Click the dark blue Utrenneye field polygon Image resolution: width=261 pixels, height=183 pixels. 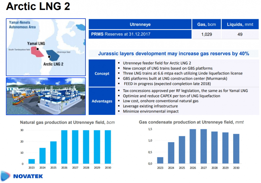point(53,55)
